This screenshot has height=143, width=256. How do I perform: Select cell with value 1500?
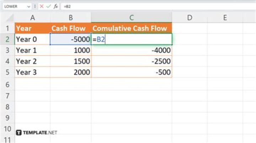(70, 61)
